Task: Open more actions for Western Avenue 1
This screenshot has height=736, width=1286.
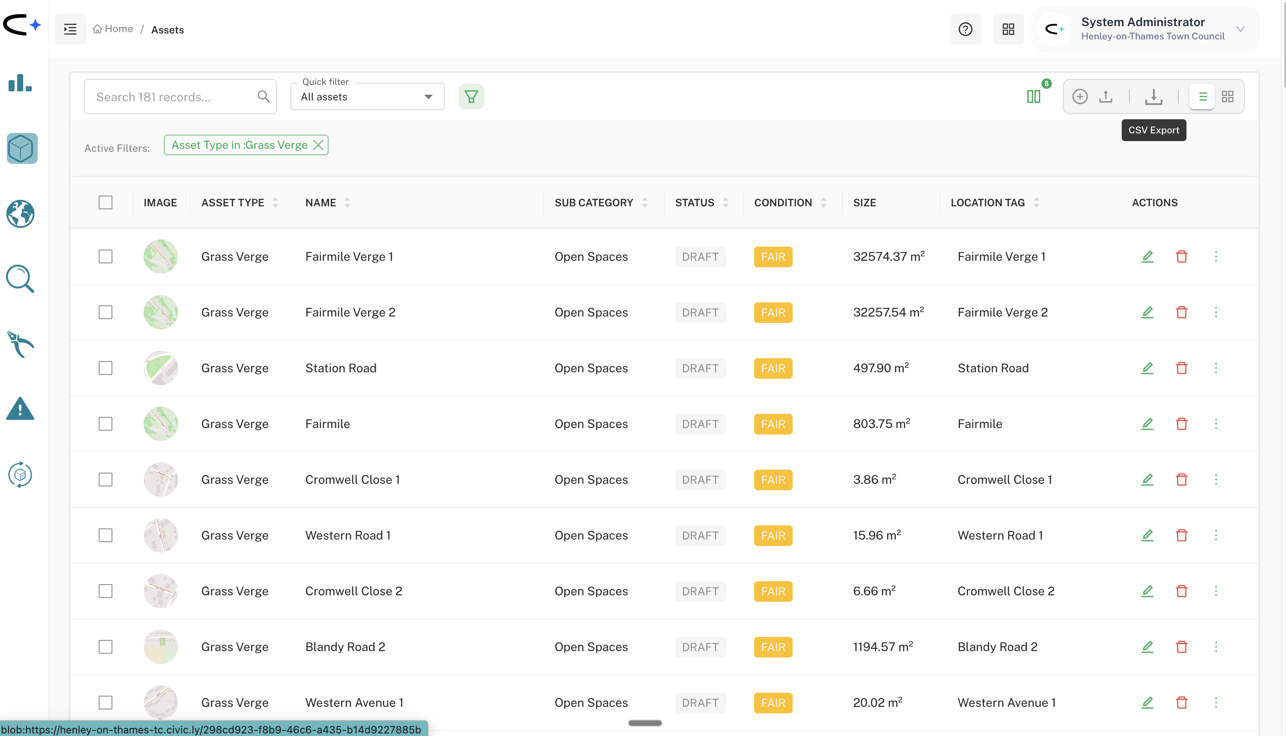Action: (1216, 702)
